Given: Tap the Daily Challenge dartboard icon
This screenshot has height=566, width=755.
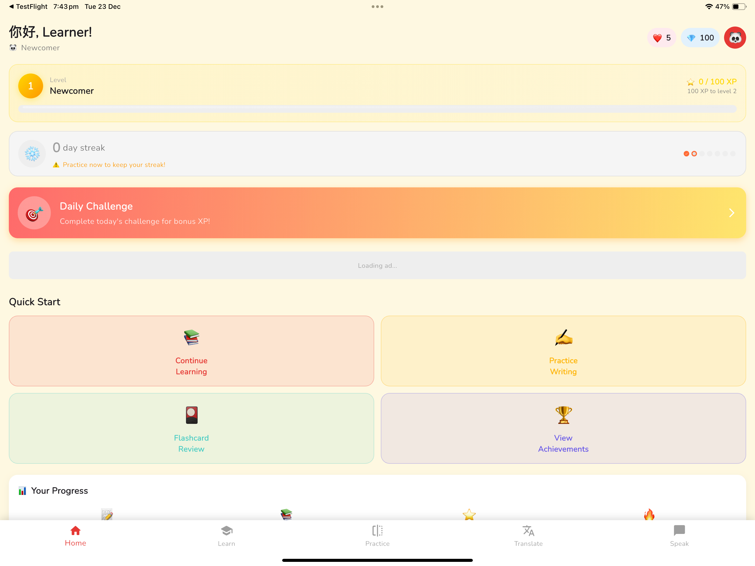Looking at the screenshot, I should point(34,213).
